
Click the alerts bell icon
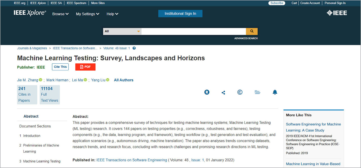pyautogui.click(x=275, y=92)
